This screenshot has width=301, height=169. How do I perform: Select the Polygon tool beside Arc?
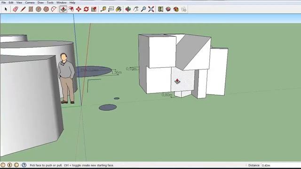click(46, 9)
